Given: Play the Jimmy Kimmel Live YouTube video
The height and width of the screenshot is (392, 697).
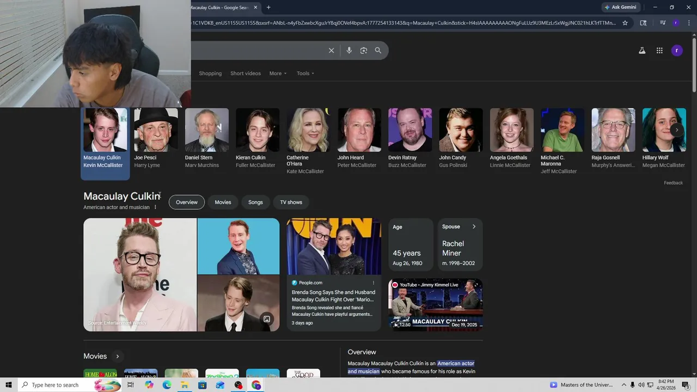Looking at the screenshot, I should 436,305.
